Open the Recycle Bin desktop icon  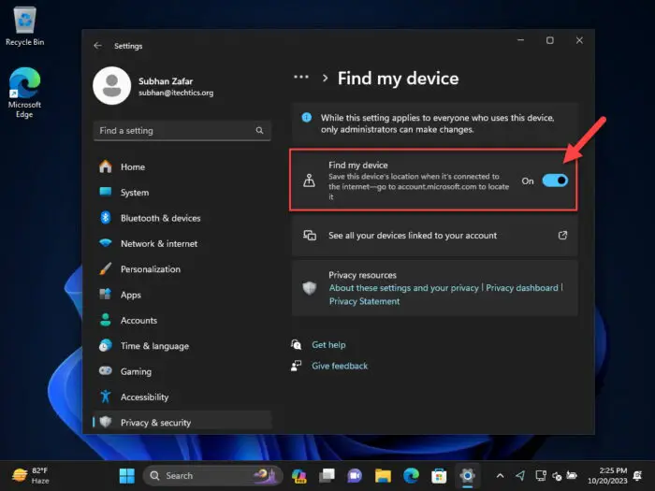(x=24, y=26)
